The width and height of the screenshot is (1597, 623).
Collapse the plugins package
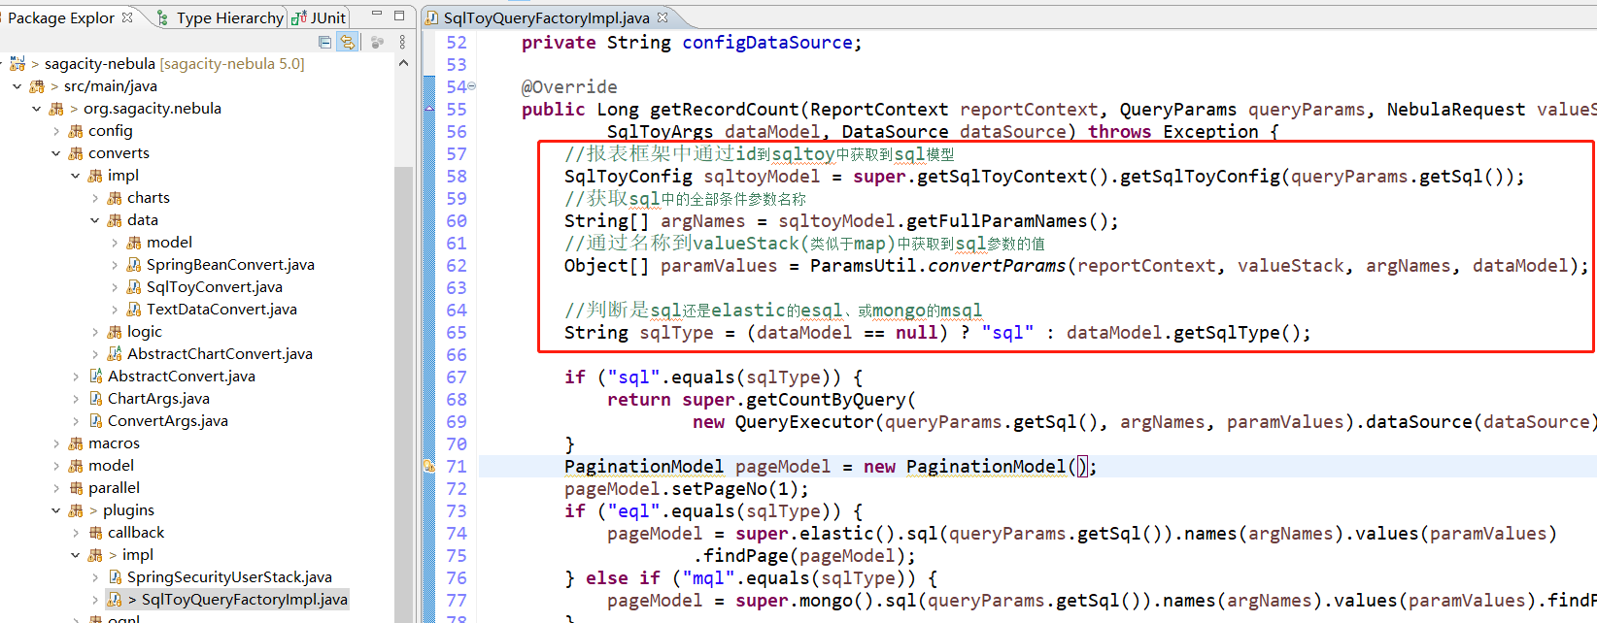coord(56,510)
